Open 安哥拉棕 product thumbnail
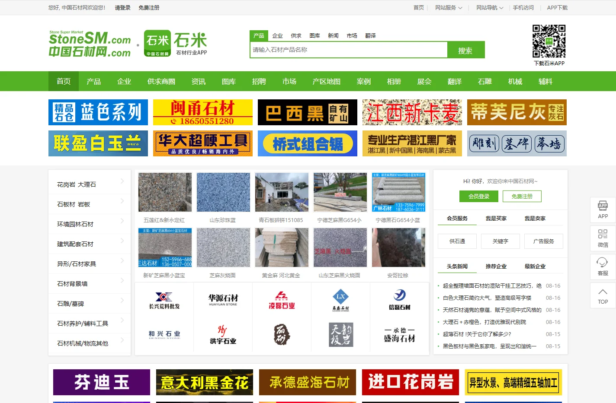 pos(398,248)
